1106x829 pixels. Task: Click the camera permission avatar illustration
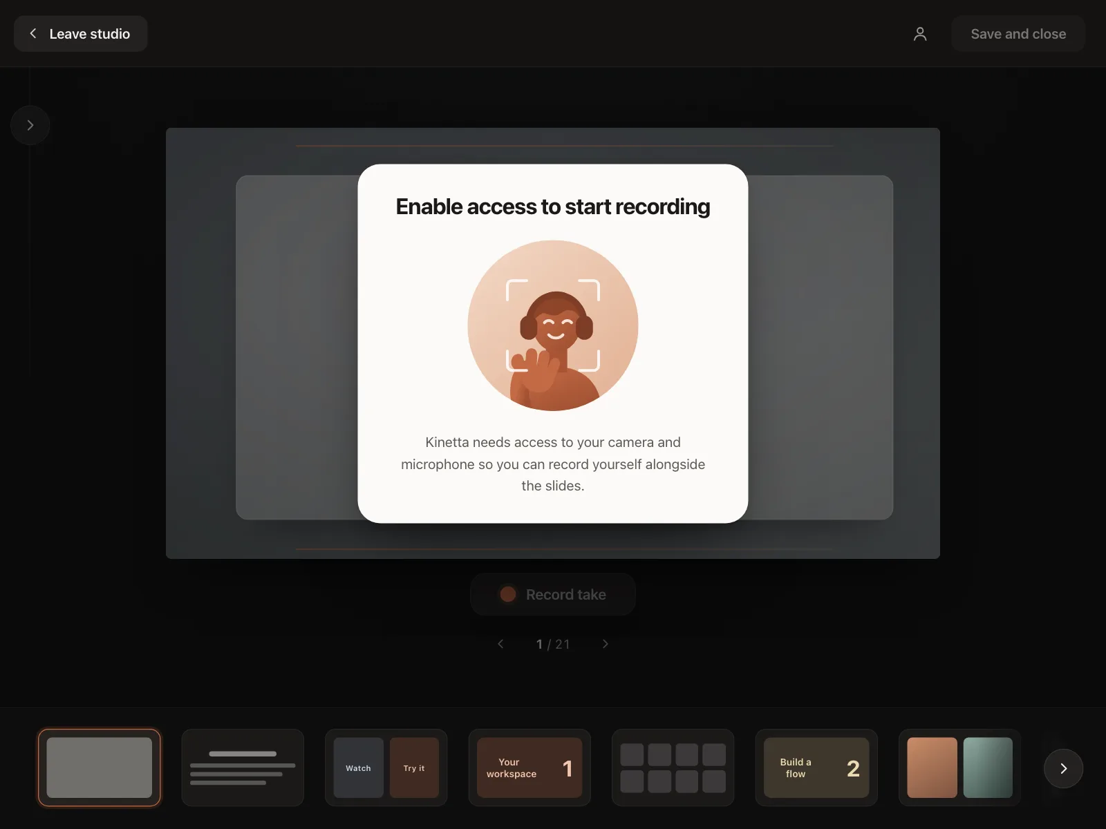553,325
